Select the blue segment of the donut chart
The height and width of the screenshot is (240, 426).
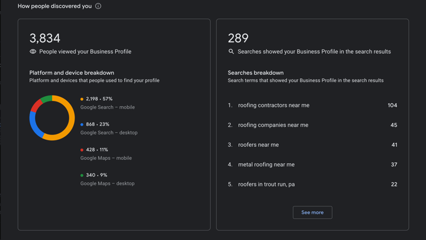(35, 126)
